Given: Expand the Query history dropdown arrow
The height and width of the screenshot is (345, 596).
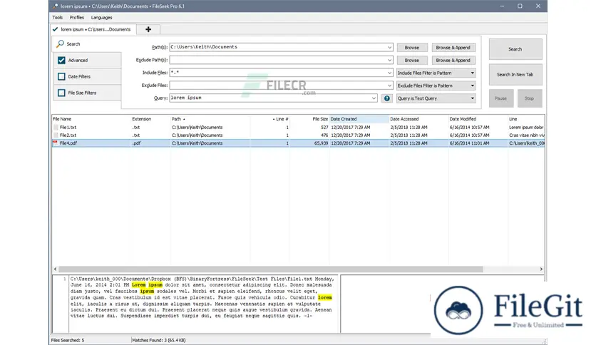Looking at the screenshot, I should [x=374, y=98].
